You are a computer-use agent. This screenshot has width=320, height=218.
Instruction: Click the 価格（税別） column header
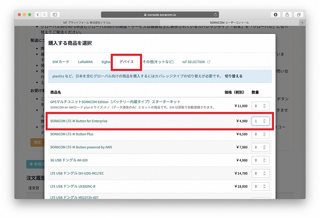tap(234, 92)
